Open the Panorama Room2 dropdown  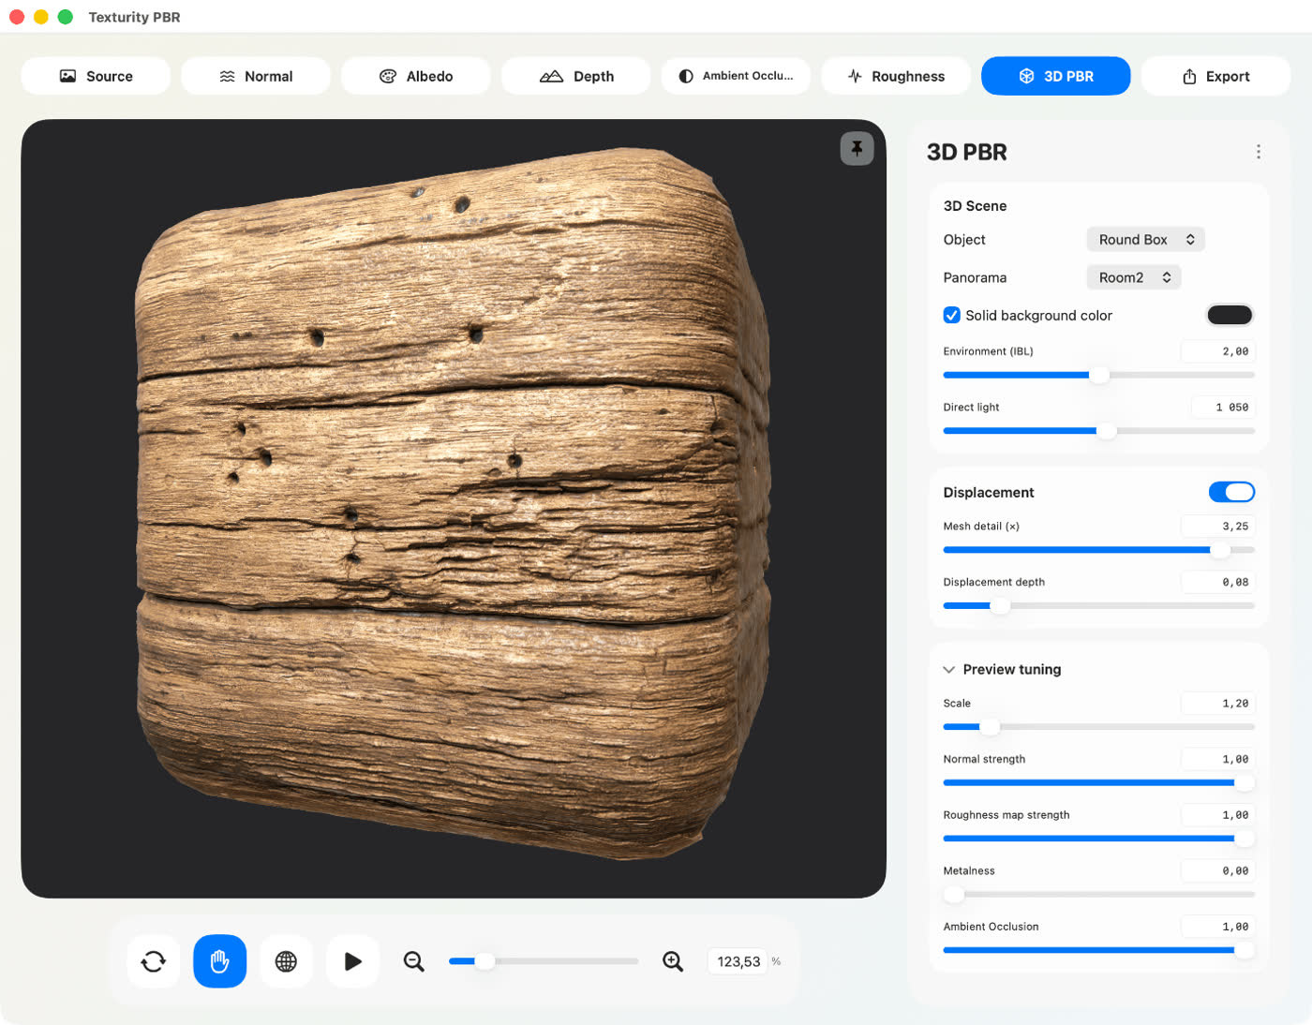pos(1134,277)
